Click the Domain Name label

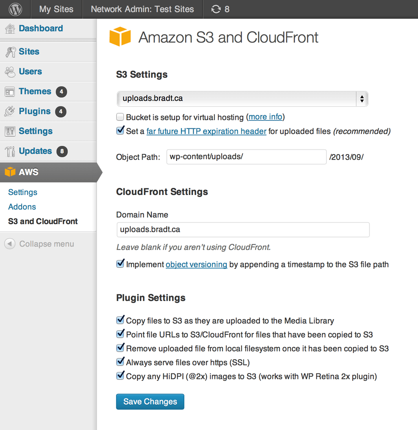142,215
